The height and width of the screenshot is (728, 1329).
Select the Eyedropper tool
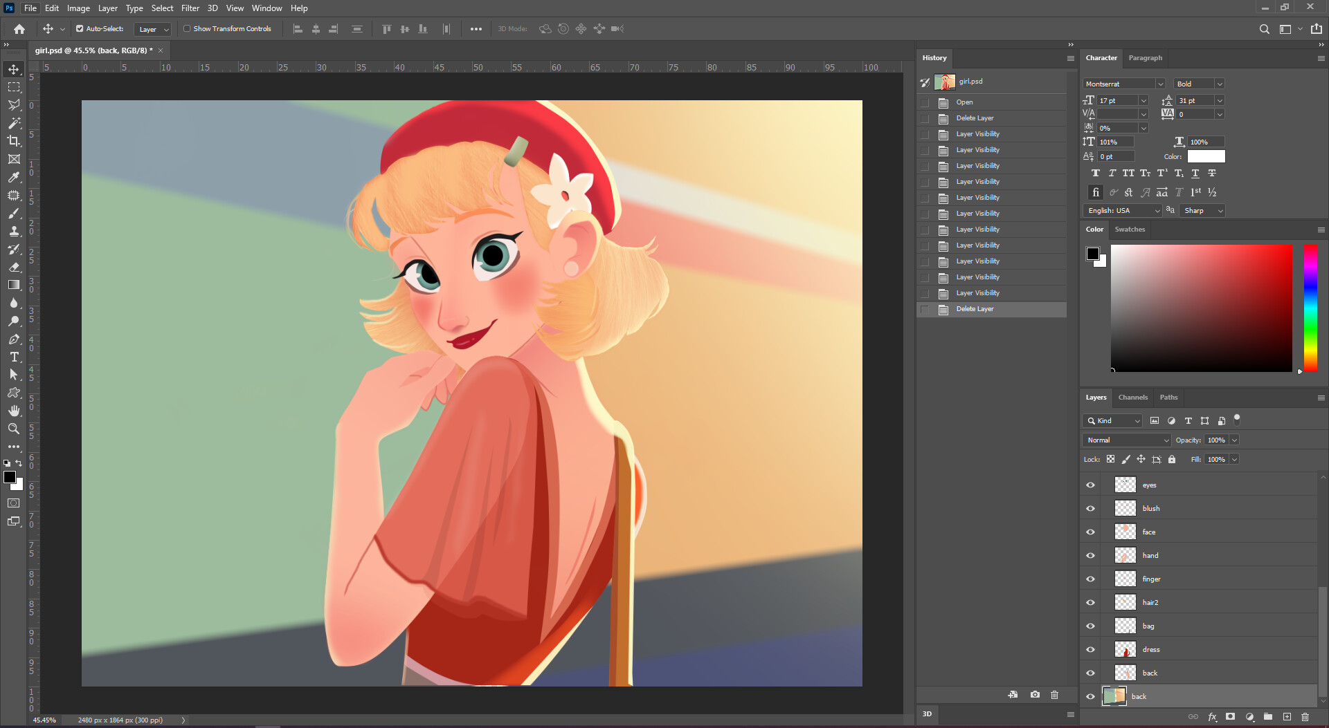14,177
